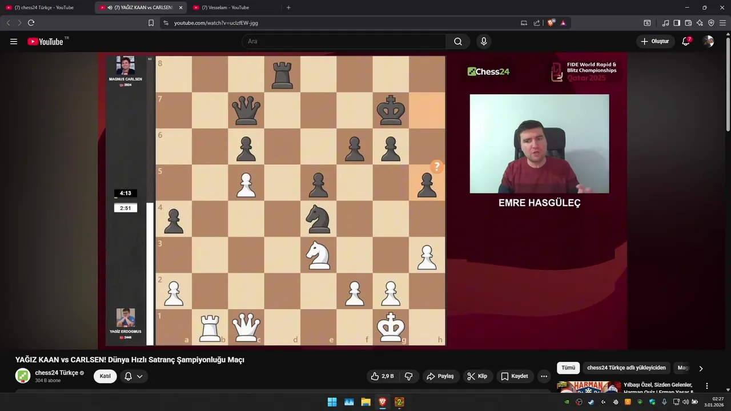Click the Brave Shields lion icon
This screenshot has width=731, height=411.
coord(551,23)
